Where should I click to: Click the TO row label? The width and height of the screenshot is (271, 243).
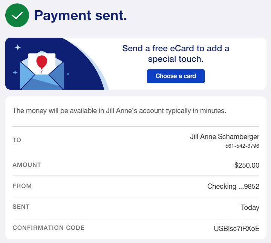[17, 140]
